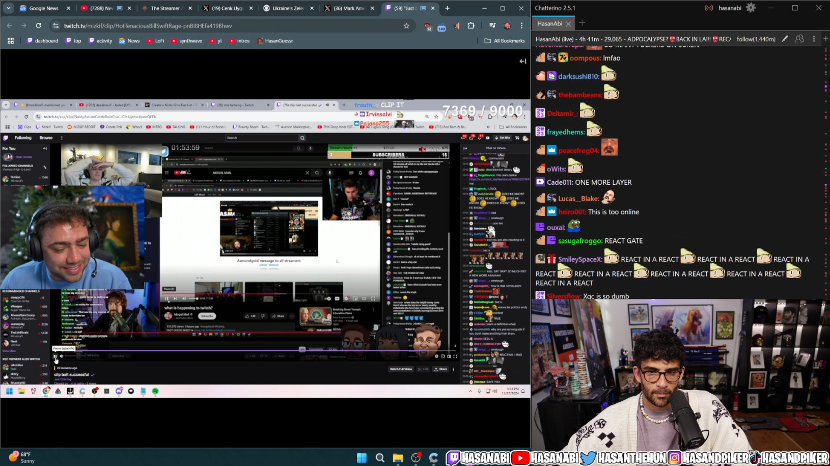Click username SmileySpaceX in chat
830x466 pixels.
580,259
